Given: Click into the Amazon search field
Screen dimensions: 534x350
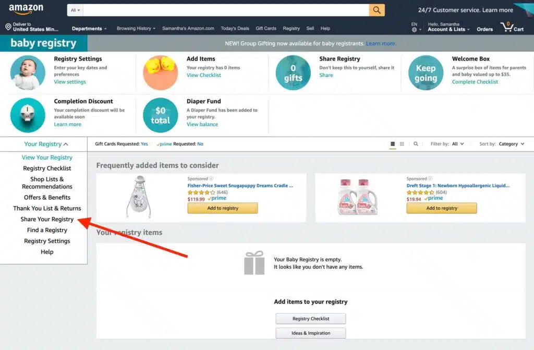Looking at the screenshot, I should 225,10.
